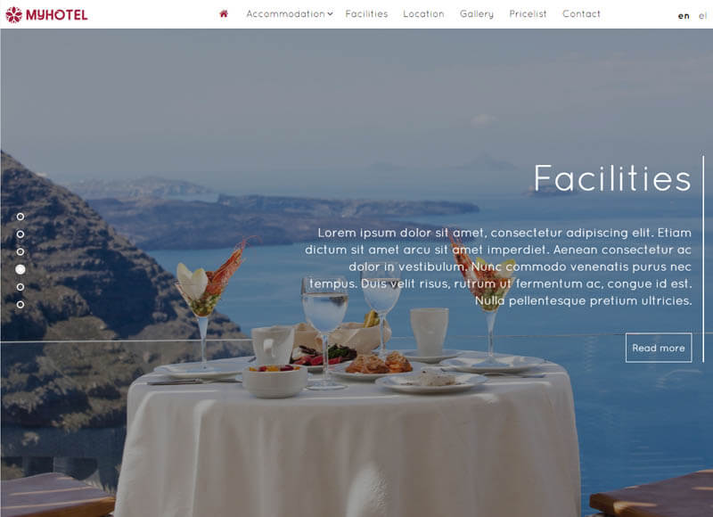Click the active fourth slide dot
This screenshot has width=713, height=517.
tap(20, 269)
